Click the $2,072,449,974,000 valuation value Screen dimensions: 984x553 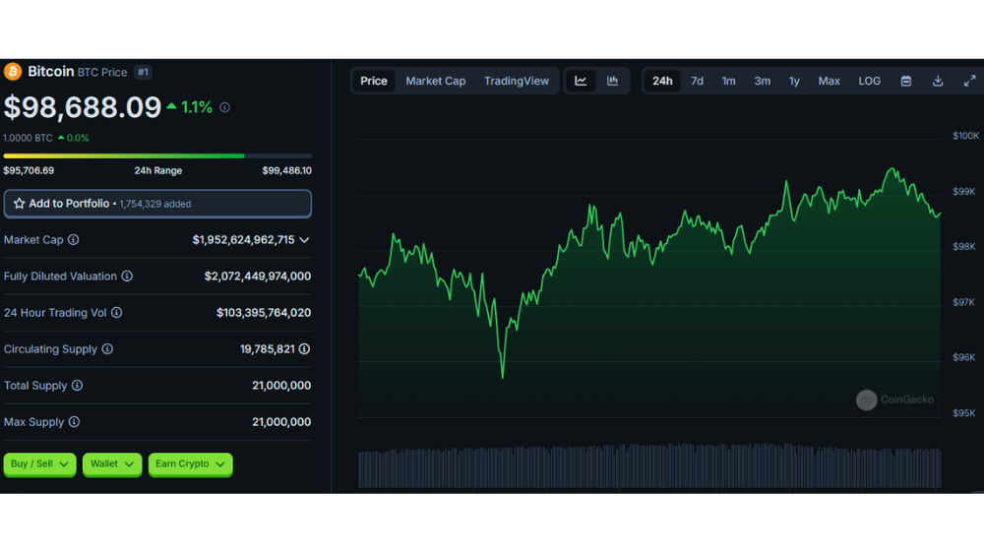pyautogui.click(x=257, y=276)
